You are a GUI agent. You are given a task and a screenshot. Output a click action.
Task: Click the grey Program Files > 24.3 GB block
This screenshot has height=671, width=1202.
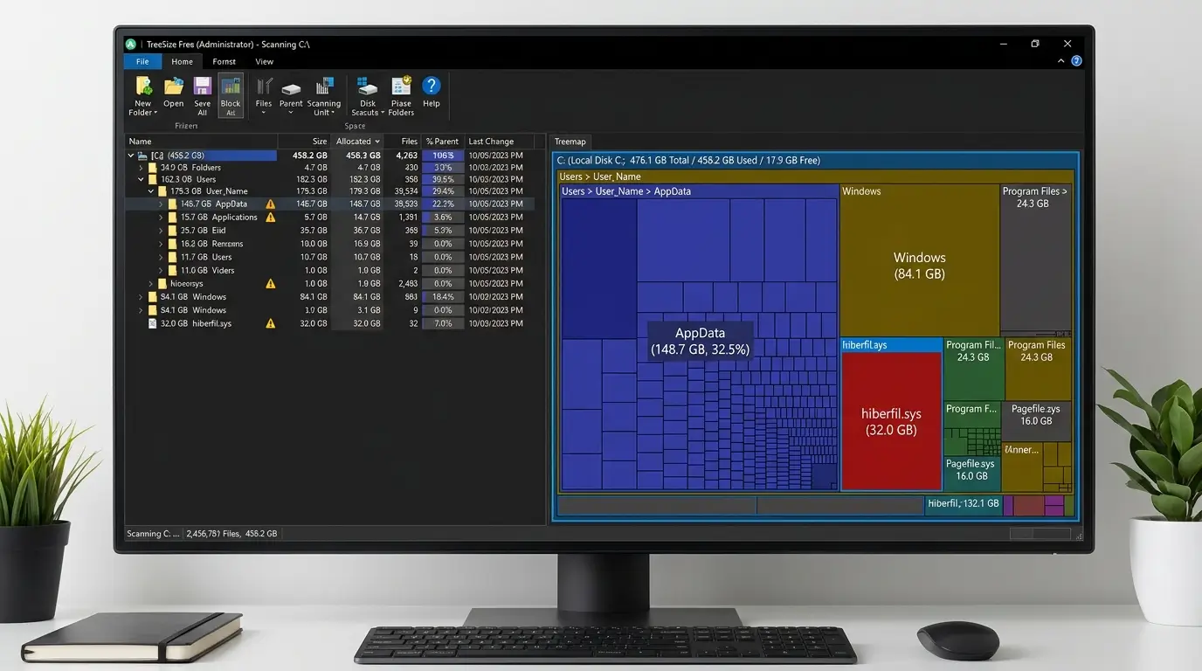(1035, 258)
